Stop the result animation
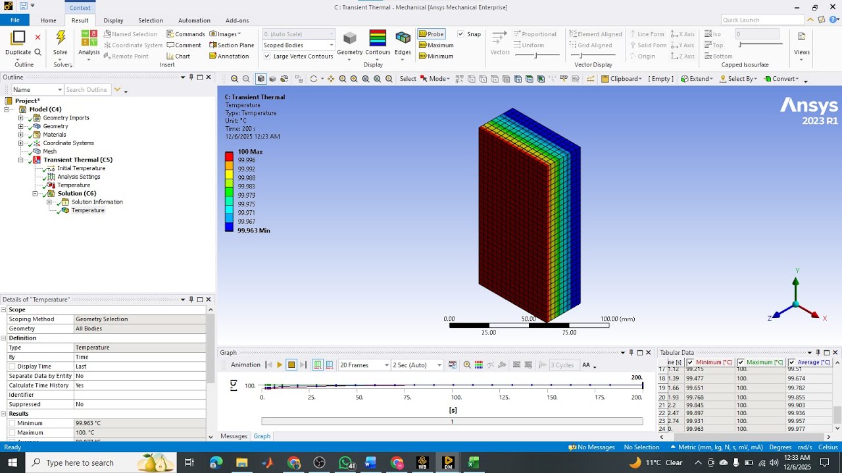 pyautogui.click(x=291, y=365)
